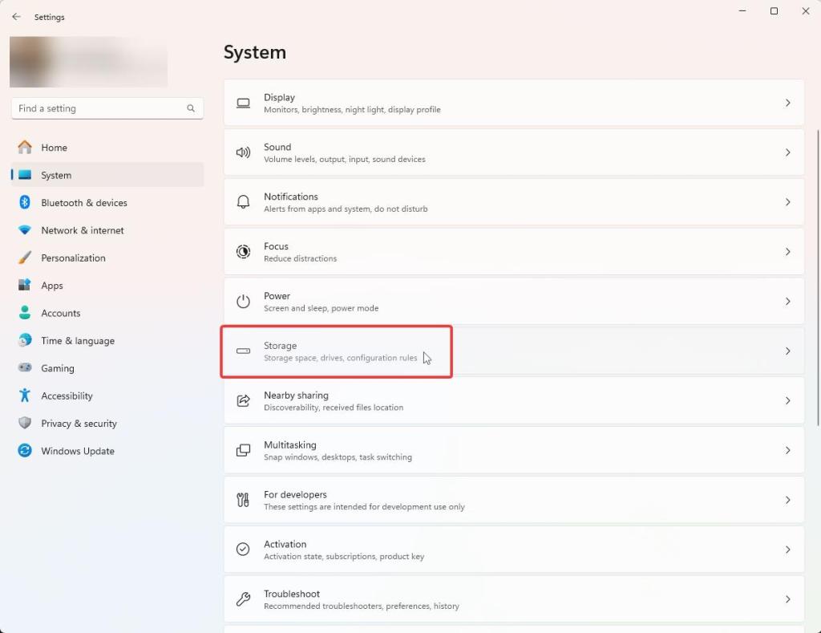The height and width of the screenshot is (633, 821).
Task: Open Accessibility section label in sidebar
Action: click(x=67, y=396)
